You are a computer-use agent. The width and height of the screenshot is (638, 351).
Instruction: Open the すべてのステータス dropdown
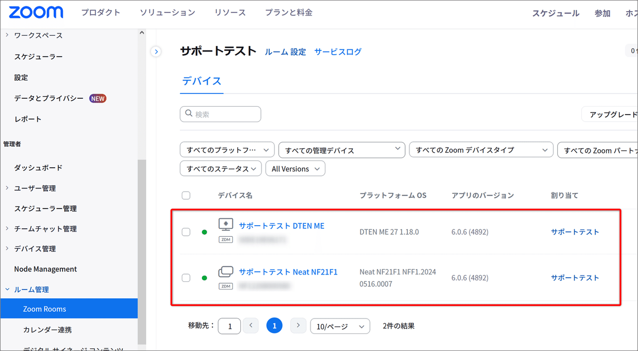tap(221, 168)
